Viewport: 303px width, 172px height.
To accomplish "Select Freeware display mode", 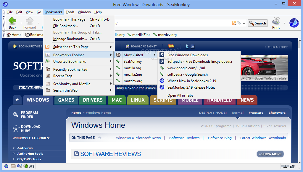I will [256, 113].
